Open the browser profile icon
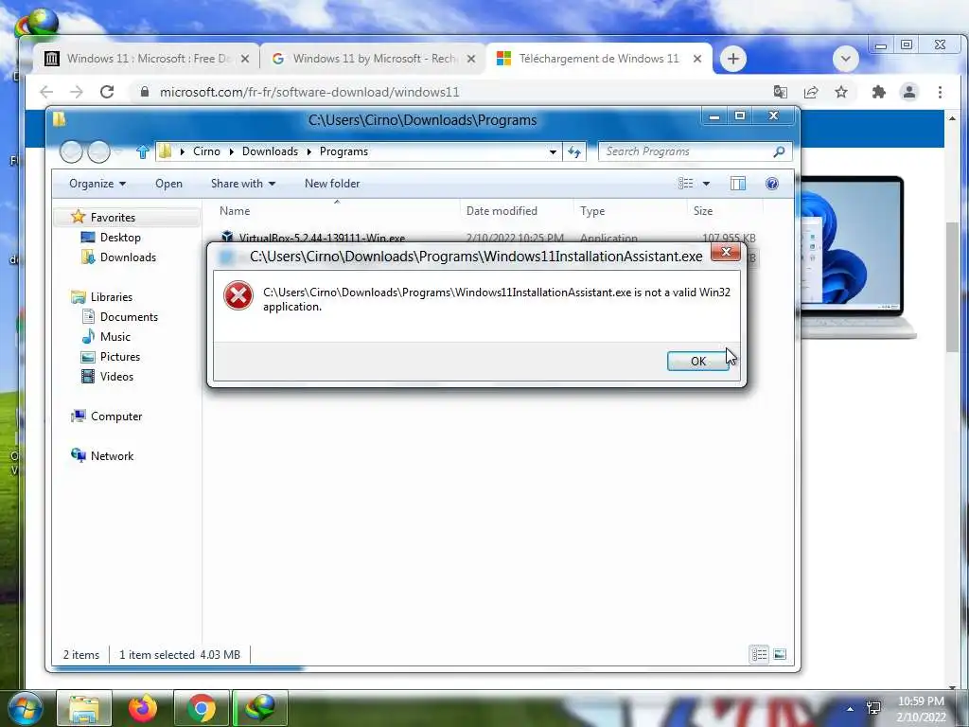969x727 pixels. click(909, 92)
